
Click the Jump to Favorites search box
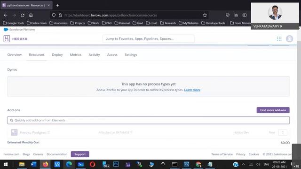click(149, 38)
